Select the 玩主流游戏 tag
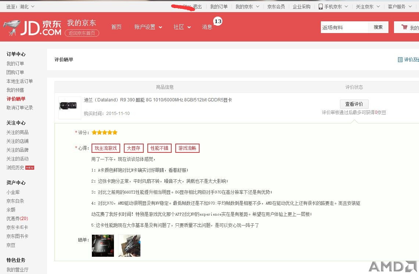 click(x=106, y=148)
